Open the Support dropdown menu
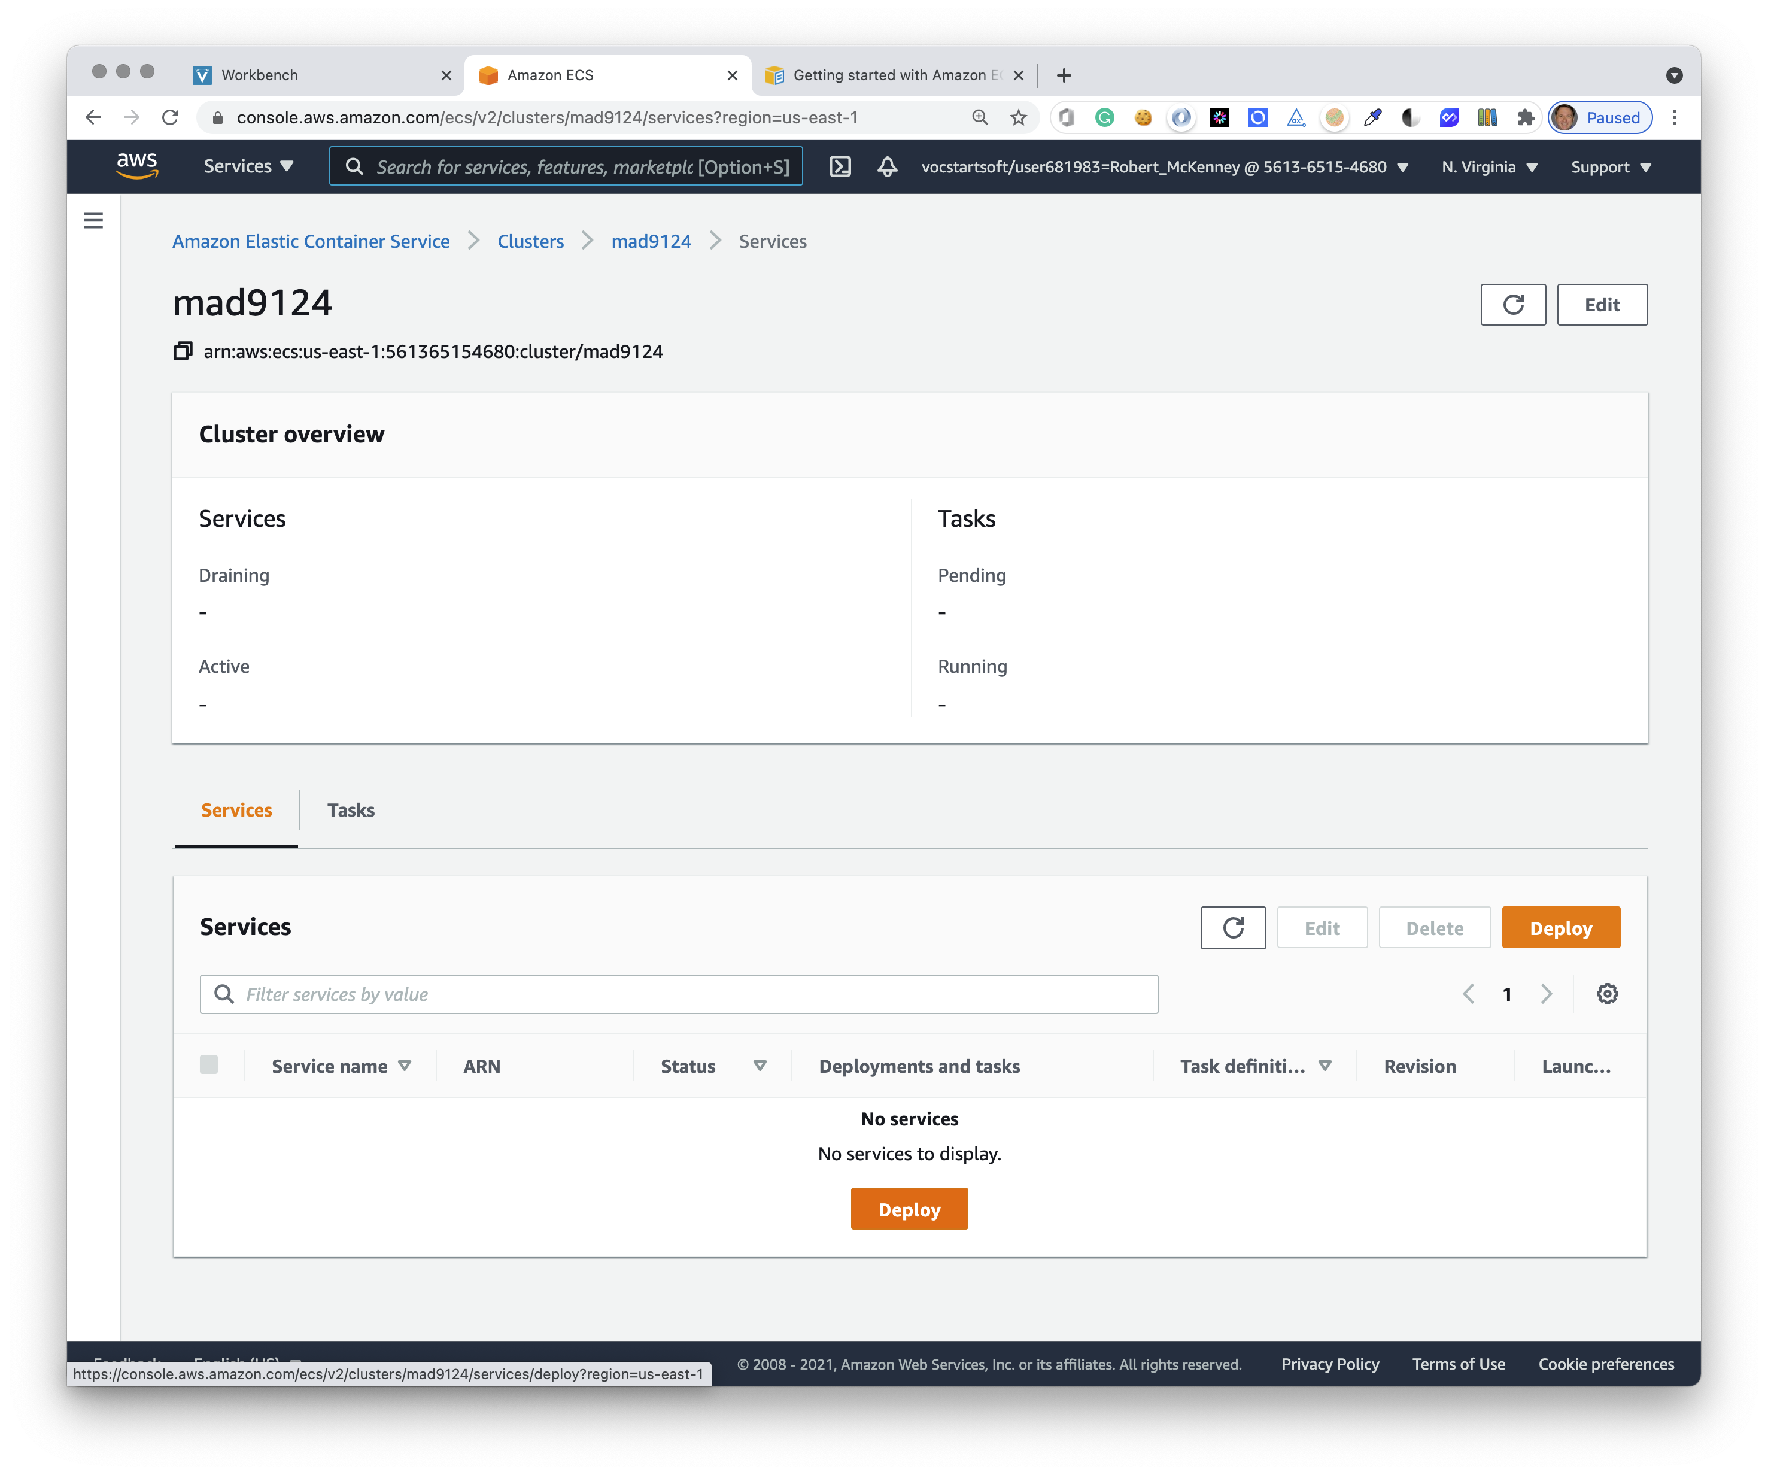Screen dimensions: 1768x1475 pos(1610,166)
